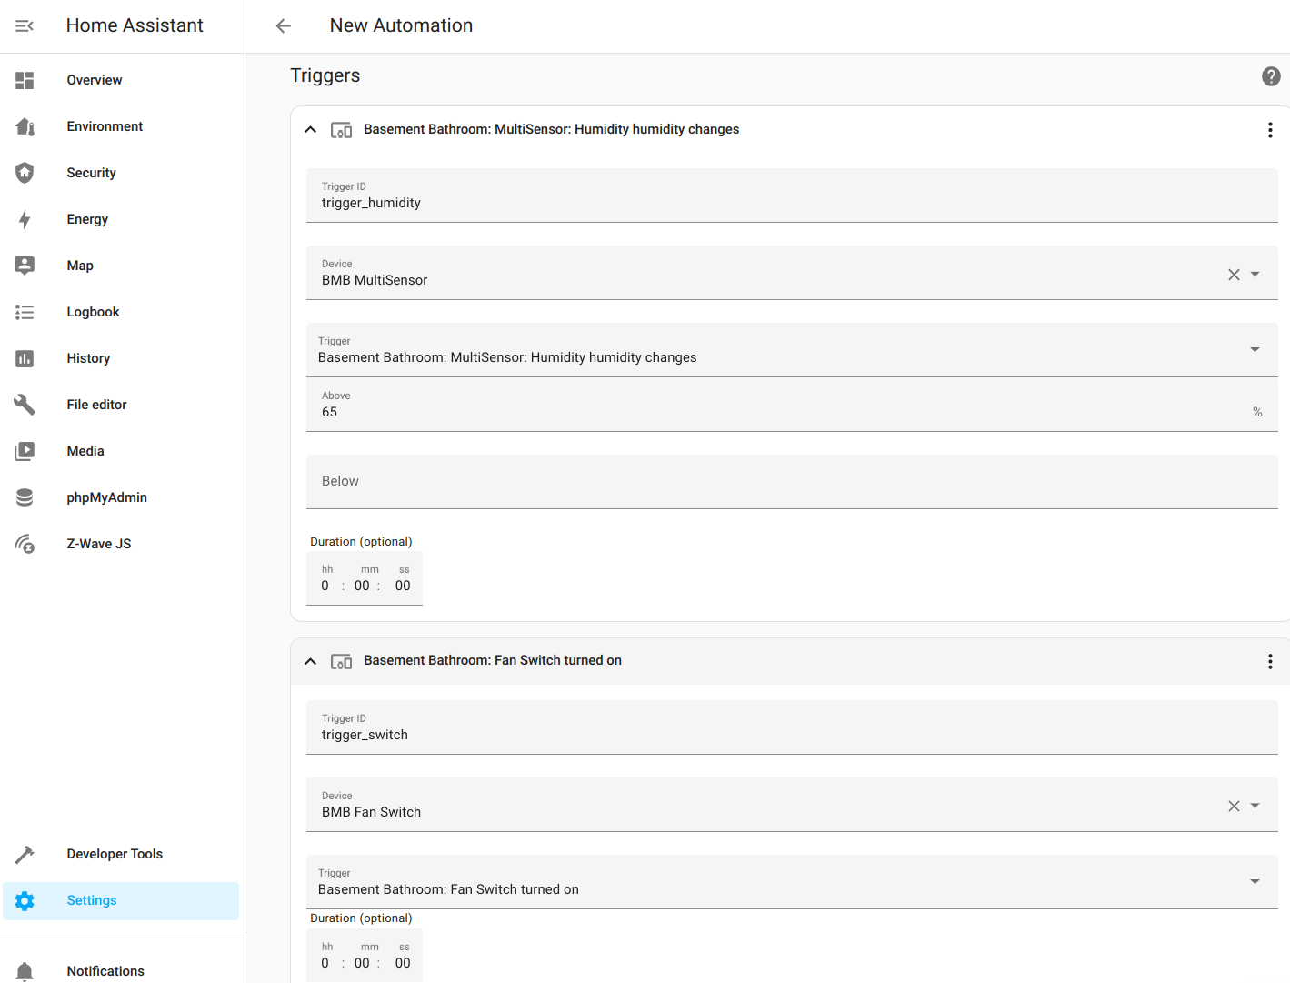Open Z-Wave JS from the sidebar
This screenshot has height=983, width=1290.
98,544
